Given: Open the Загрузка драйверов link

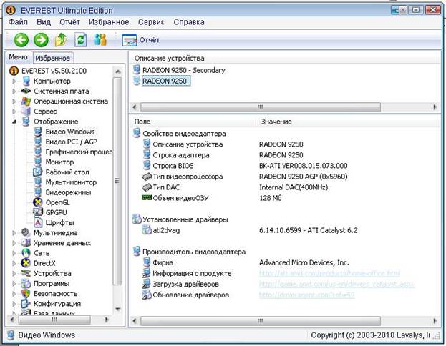Looking at the screenshot, I should [336, 284].
